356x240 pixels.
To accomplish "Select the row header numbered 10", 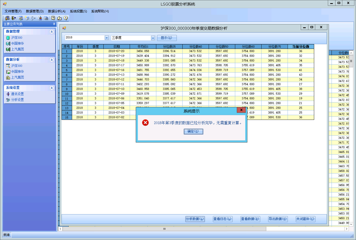I will coord(67,94).
